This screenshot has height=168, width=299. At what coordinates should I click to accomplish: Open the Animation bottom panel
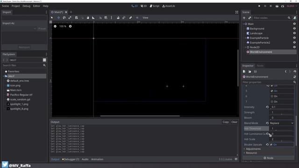[97, 159]
